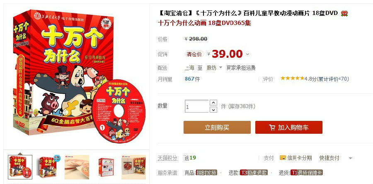Click the T3 极速退款 badge
The image size is (373, 184).
click(254, 172)
